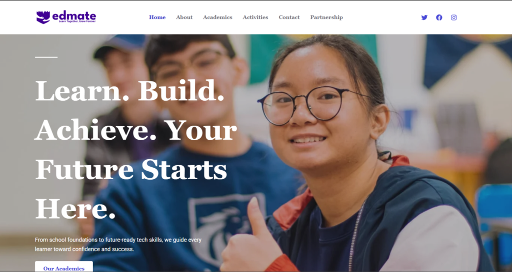This screenshot has width=512, height=272.
Task: Click the purple edmate bird logo emblem
Action: pyautogui.click(x=43, y=17)
